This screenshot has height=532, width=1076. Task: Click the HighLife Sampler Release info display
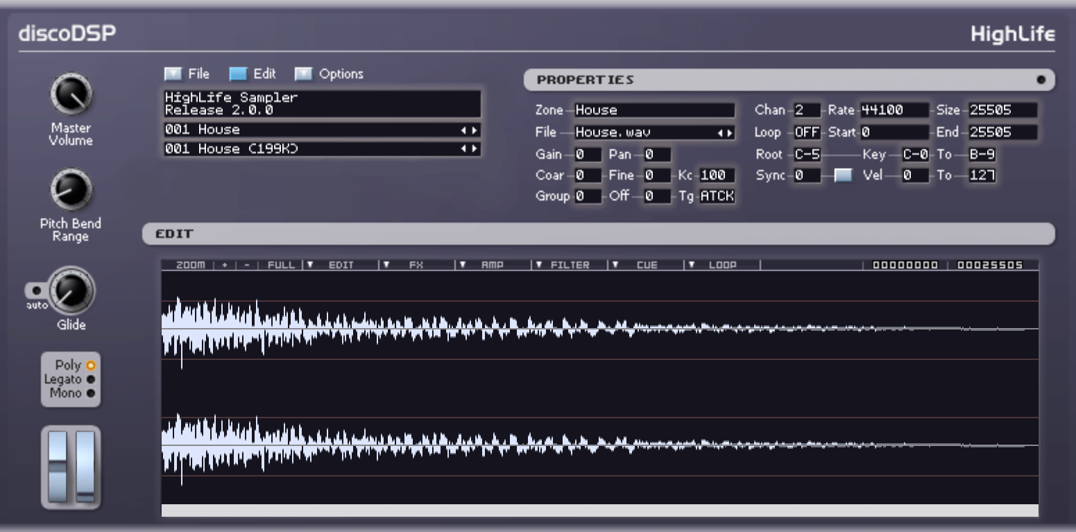click(x=322, y=104)
